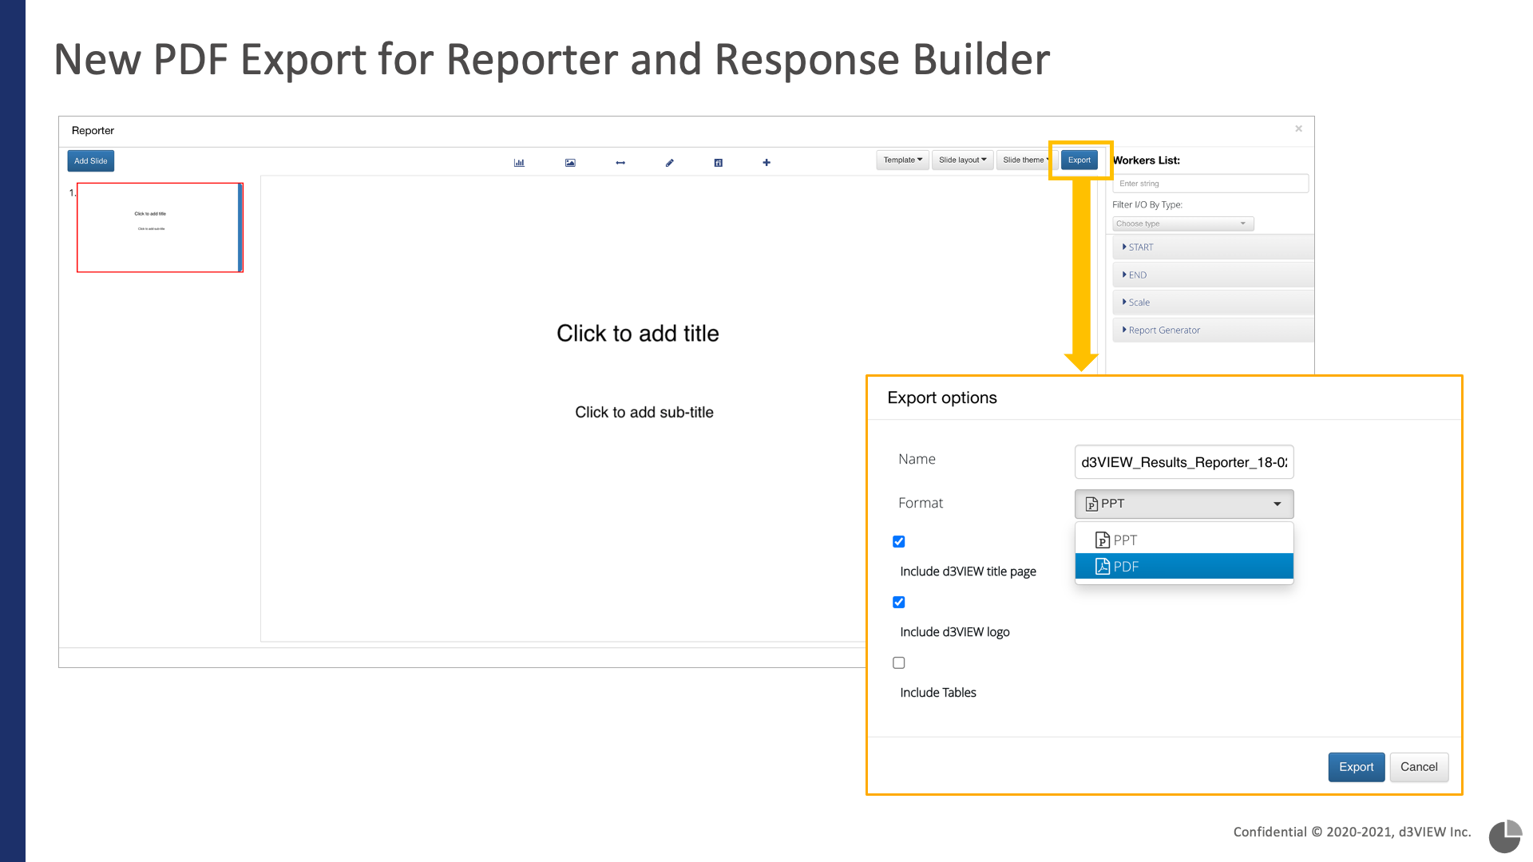Click the Name field in Export options
Viewport: 1533px width, 862px height.
(x=1184, y=462)
